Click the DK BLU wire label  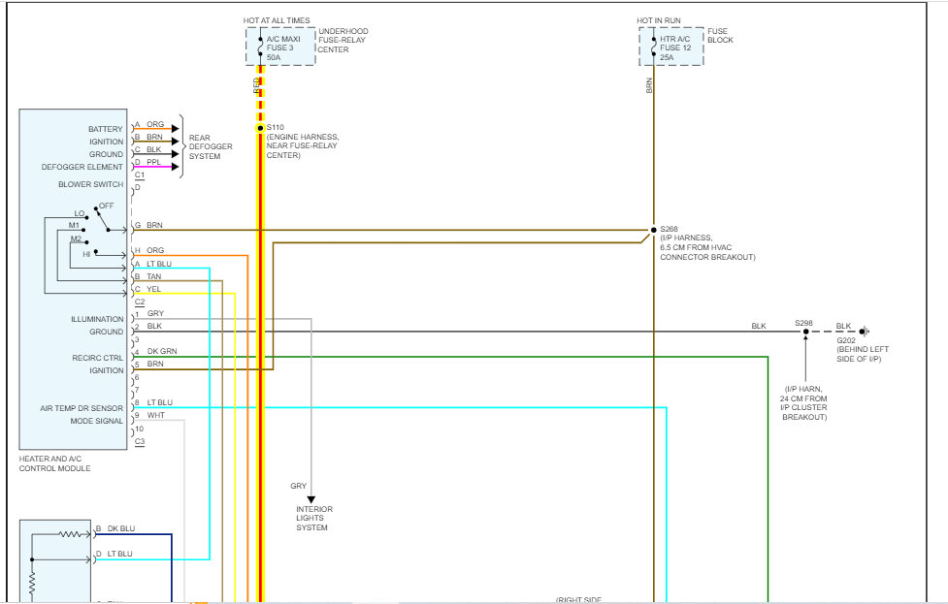coord(121,528)
